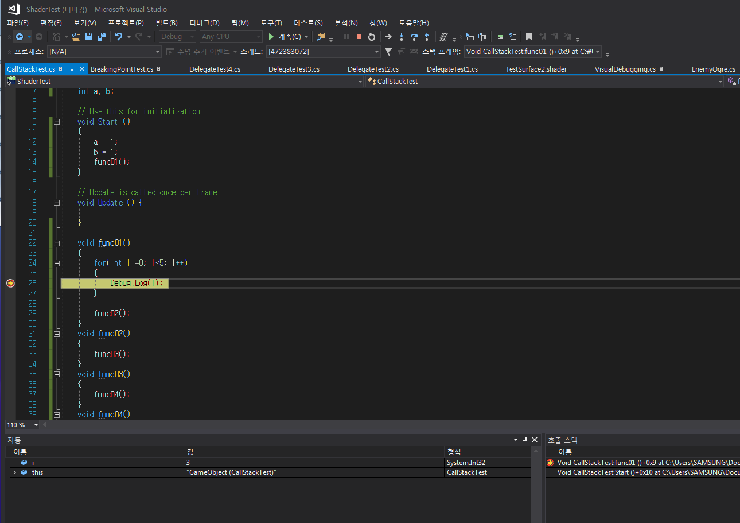Collapse func02() outline on line 31
740x523 pixels.
(57, 334)
